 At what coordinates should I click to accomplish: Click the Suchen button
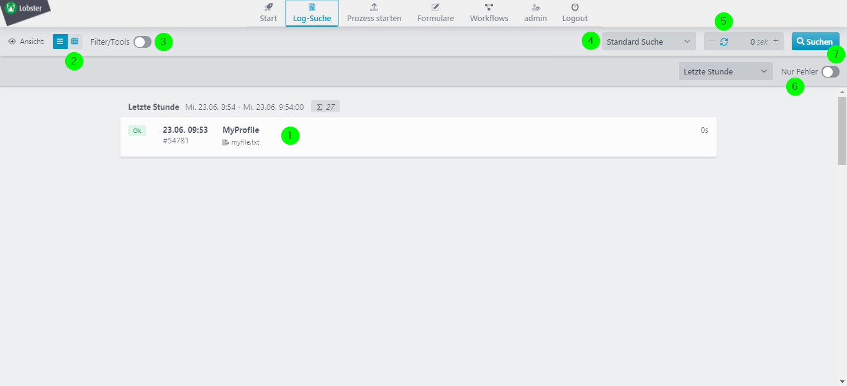click(815, 42)
